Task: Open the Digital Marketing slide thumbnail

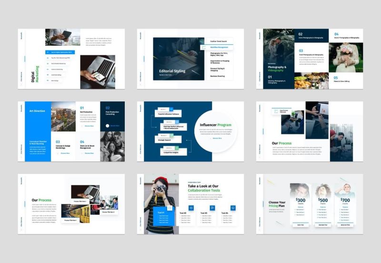Action: point(71,59)
